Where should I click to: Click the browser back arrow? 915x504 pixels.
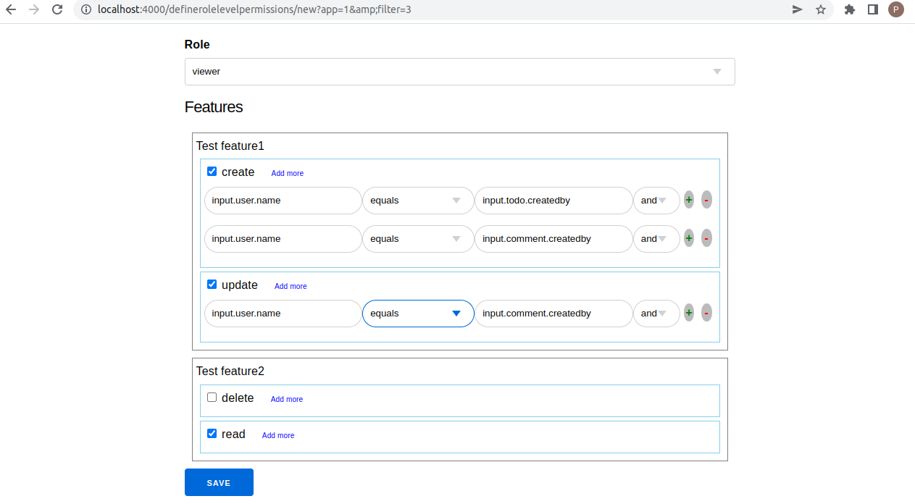point(11,9)
